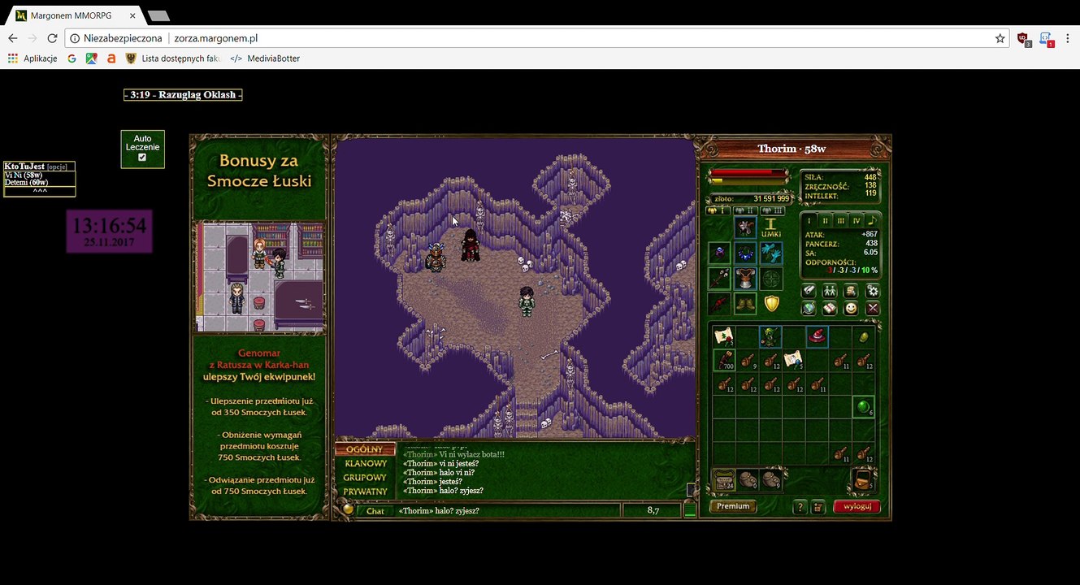This screenshot has width=1080, height=585.
Task: Click the arrows stack of 700
Action: point(724,360)
